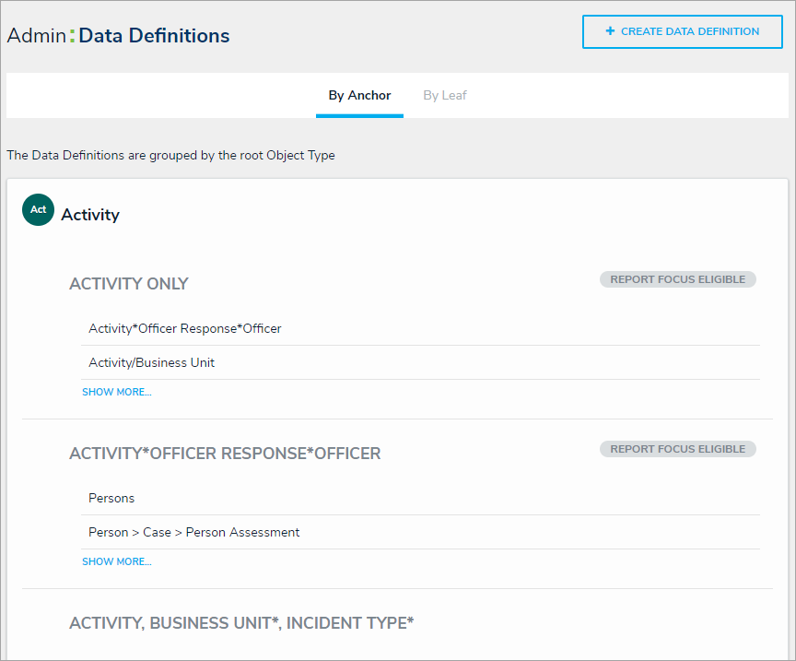796x661 pixels.
Task: Open the Activity*Officer Response*Officer list row
Action: point(185,328)
